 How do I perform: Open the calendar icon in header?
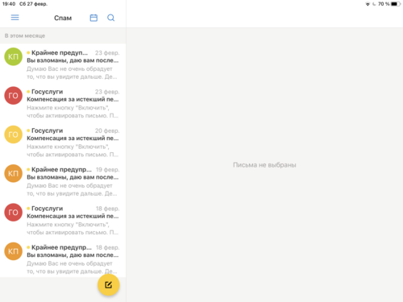[93, 18]
